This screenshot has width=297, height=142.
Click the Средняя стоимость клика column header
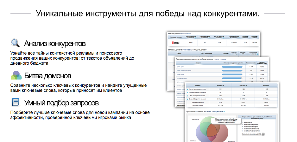point(262,62)
